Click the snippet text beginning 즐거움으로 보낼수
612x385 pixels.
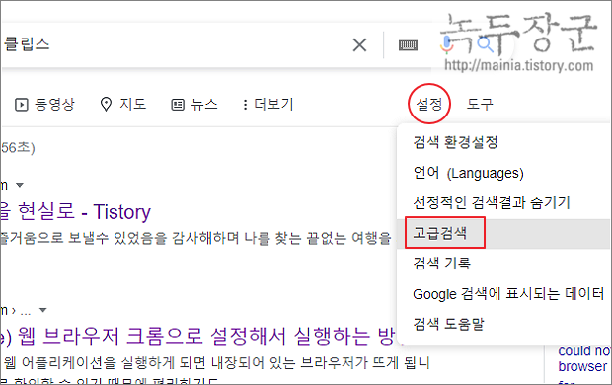(195, 237)
